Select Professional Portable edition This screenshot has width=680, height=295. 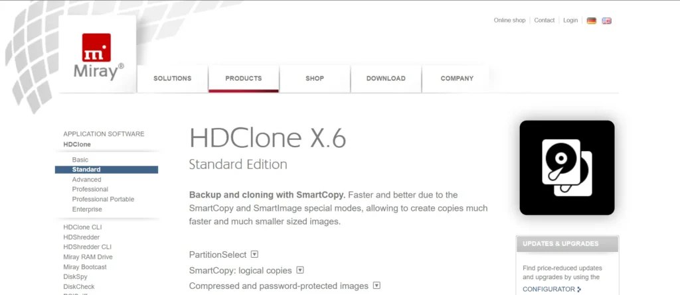click(x=103, y=200)
